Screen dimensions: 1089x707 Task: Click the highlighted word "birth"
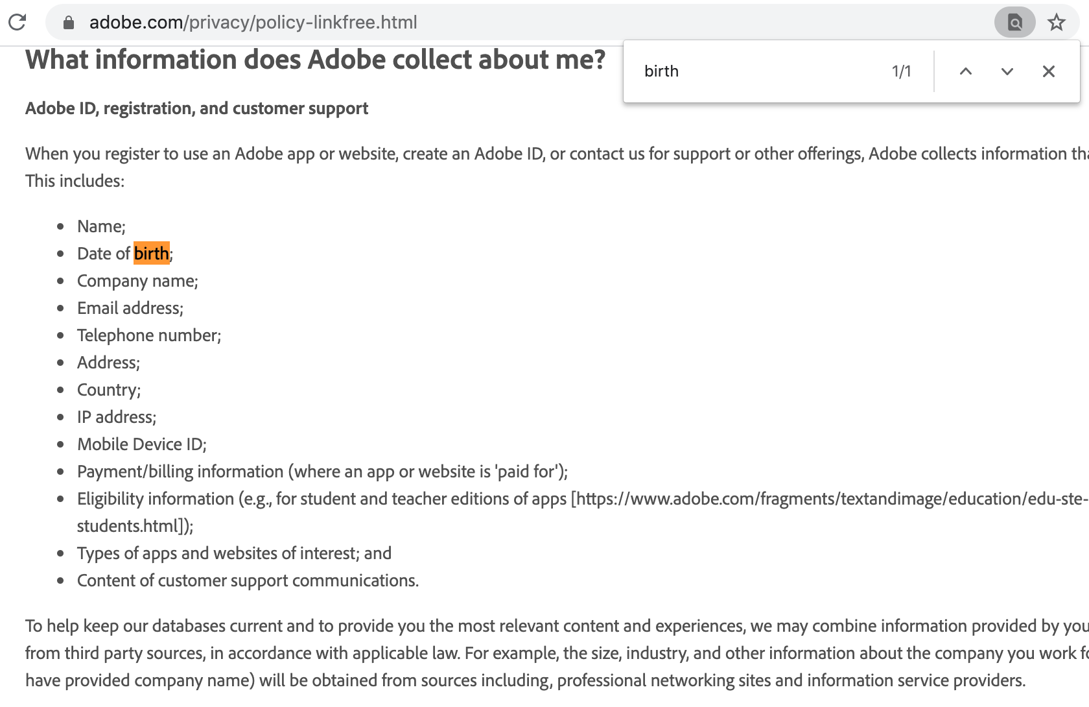[x=151, y=254]
